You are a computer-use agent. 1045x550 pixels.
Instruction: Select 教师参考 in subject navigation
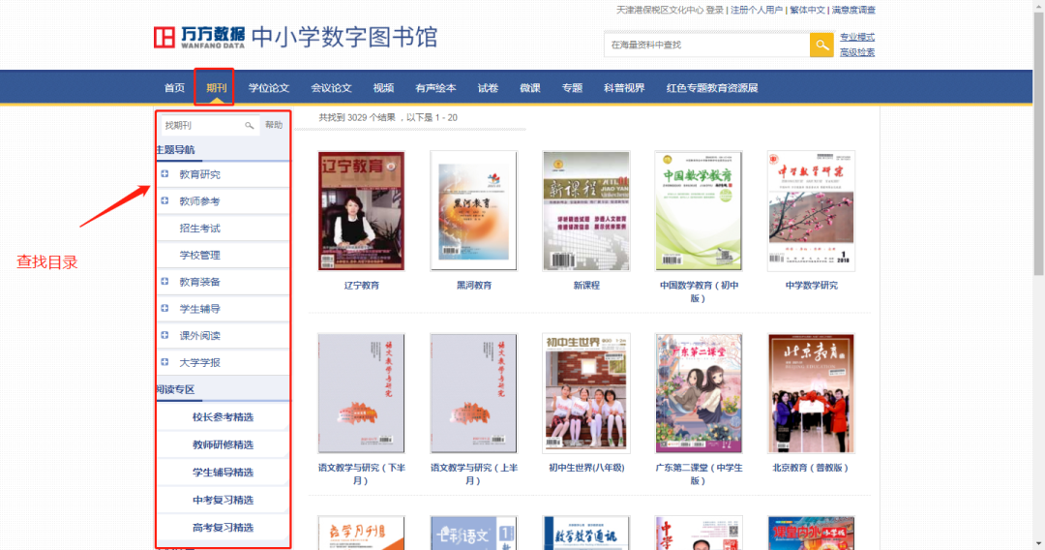coord(199,201)
